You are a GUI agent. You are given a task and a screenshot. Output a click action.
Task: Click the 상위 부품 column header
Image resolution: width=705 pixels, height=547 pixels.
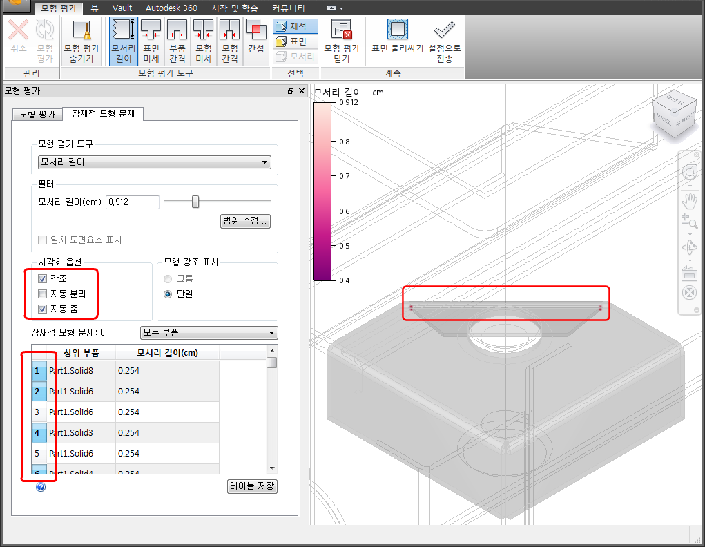(x=81, y=353)
